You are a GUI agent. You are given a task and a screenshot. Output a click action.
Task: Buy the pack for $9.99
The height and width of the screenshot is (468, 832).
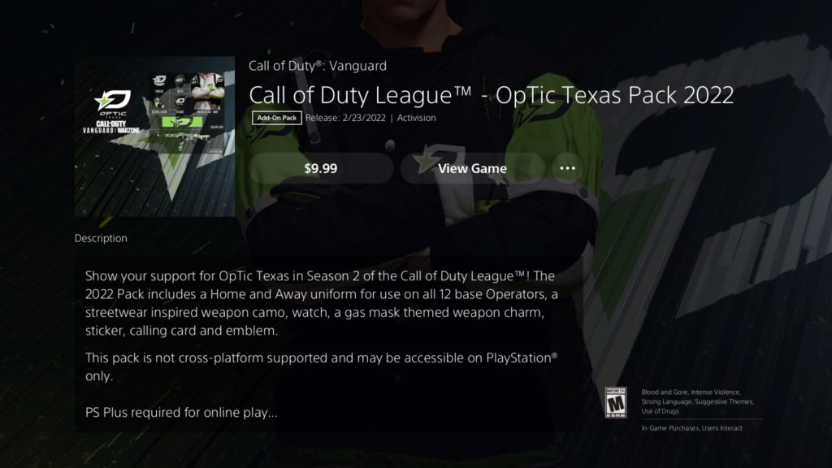tap(321, 168)
